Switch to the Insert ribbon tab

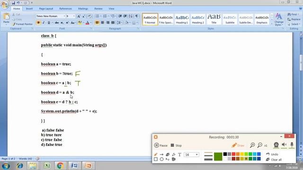coord(29,8)
